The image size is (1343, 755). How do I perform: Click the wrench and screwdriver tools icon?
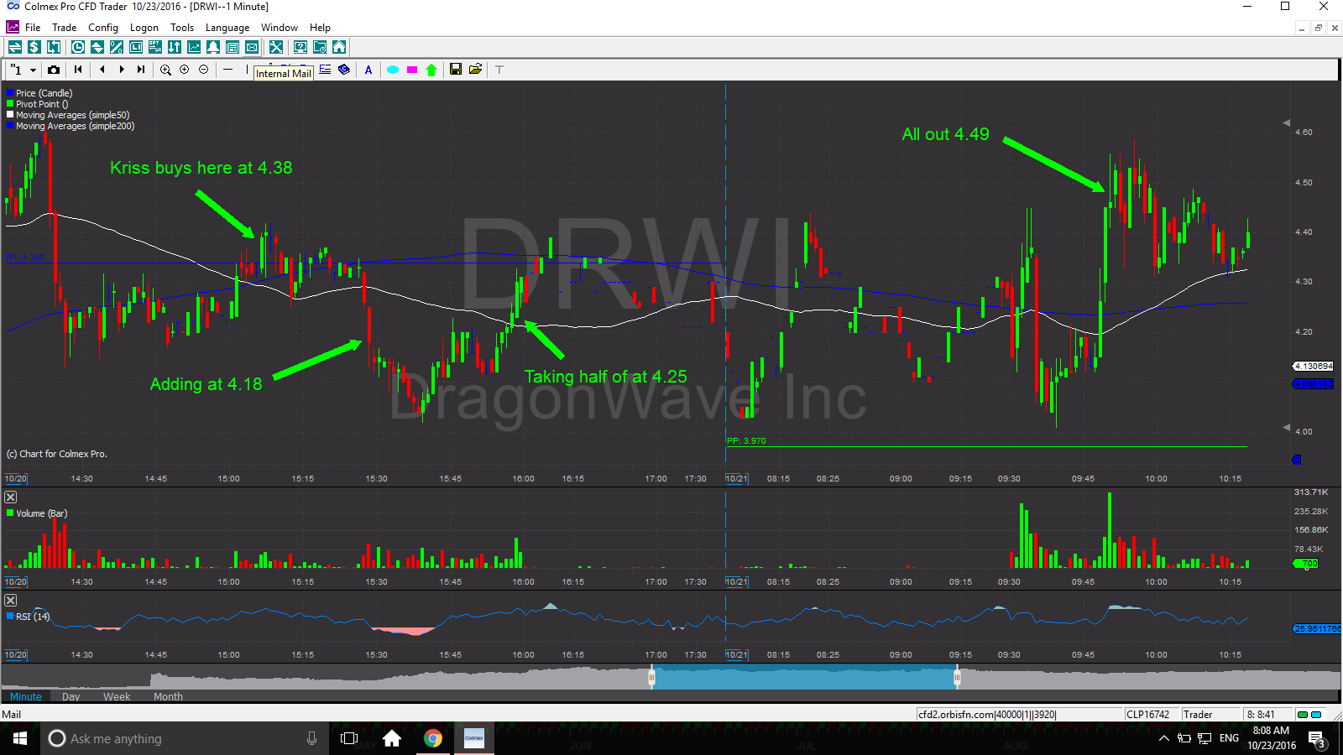pos(276,47)
